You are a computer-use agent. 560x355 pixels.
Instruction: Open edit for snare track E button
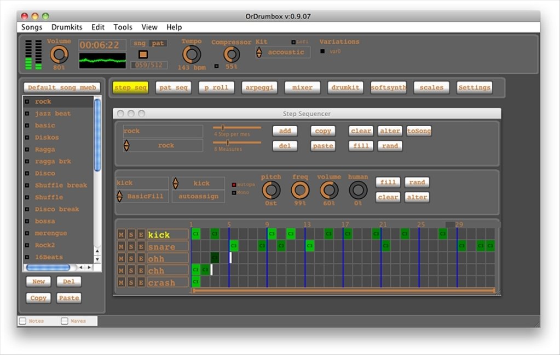[141, 247]
